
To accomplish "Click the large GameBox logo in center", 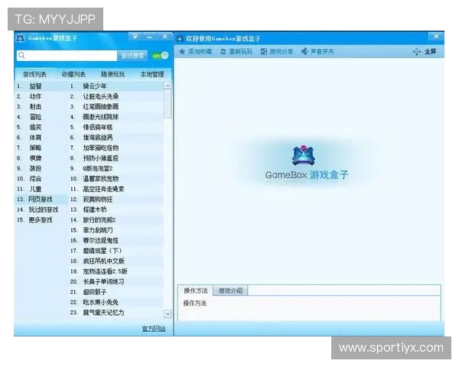I will 304,155.
